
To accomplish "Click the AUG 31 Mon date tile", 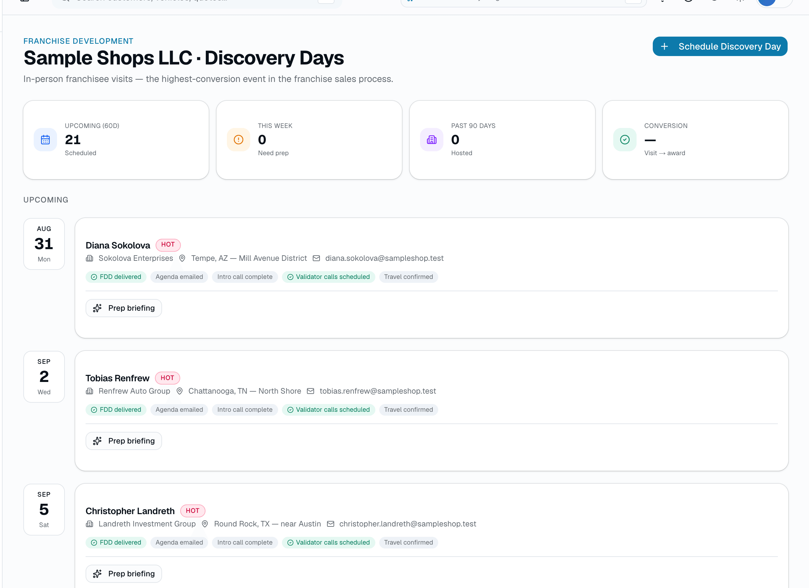I will coord(44,244).
